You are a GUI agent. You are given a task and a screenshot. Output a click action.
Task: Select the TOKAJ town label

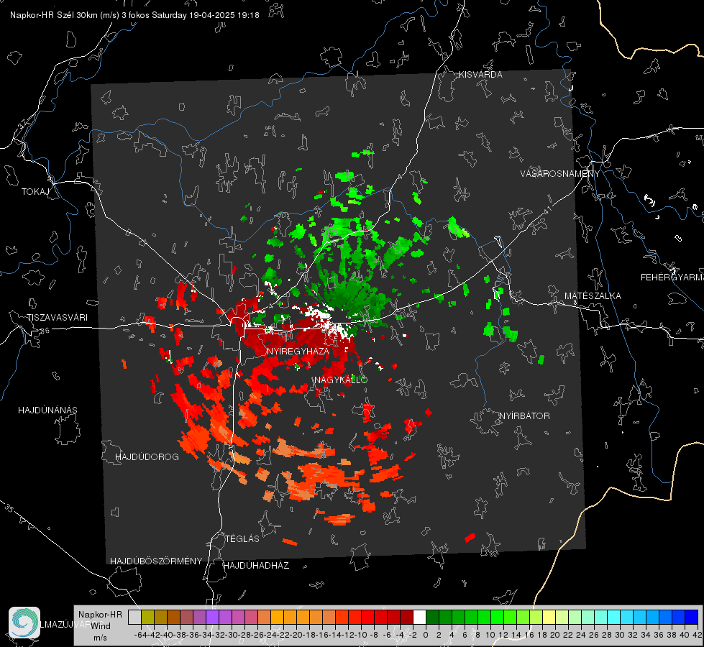[35, 192]
